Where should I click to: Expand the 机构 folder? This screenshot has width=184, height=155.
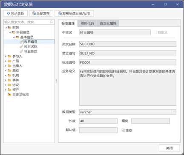click(6, 76)
